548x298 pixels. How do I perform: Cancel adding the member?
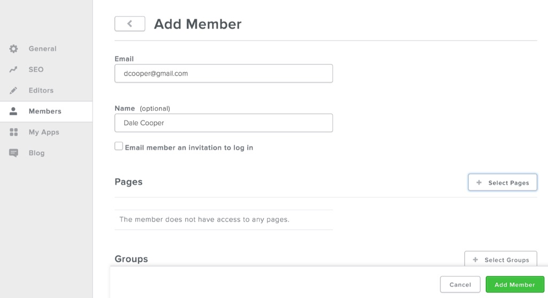pyautogui.click(x=460, y=285)
